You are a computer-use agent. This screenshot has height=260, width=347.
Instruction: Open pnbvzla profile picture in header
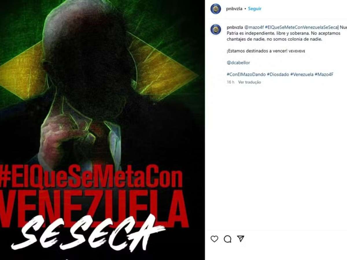216,9
